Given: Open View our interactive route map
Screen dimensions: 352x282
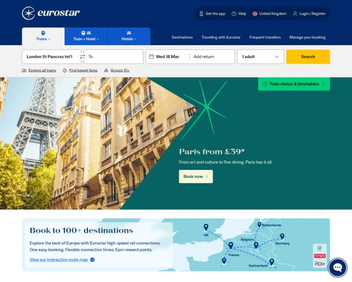Looking at the screenshot, I should [x=59, y=260].
